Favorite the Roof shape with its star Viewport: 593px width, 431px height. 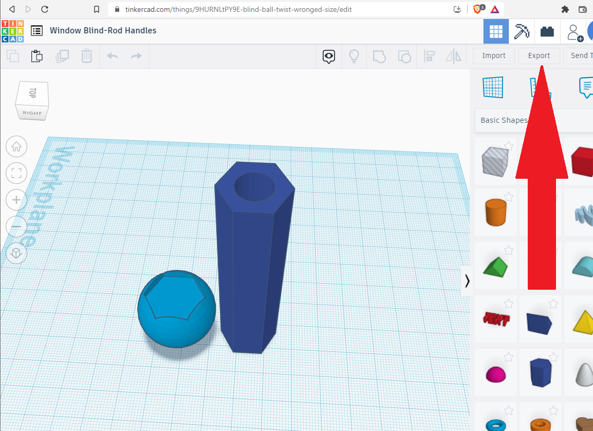509,250
